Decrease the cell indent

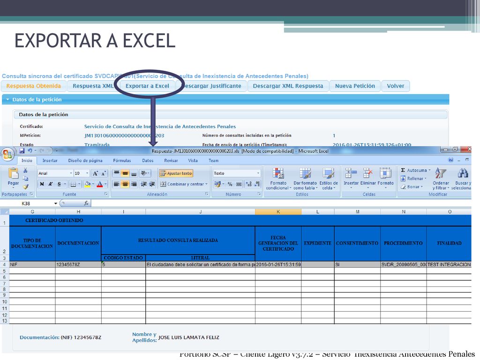point(143,184)
